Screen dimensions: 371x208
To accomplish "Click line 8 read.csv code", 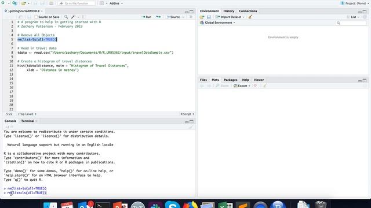I will [x=95, y=53].
